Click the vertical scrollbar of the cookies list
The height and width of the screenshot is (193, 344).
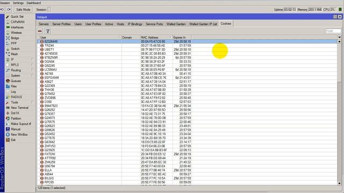pos(339,112)
